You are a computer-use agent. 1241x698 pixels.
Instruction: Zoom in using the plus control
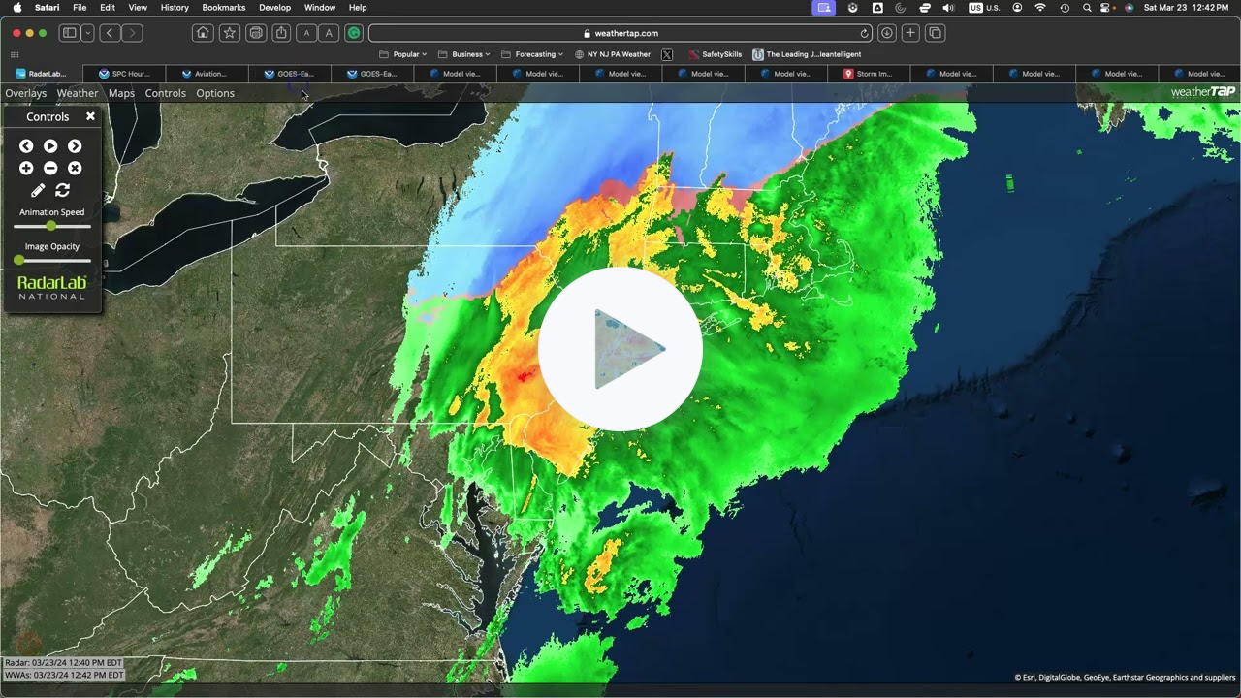coord(26,168)
